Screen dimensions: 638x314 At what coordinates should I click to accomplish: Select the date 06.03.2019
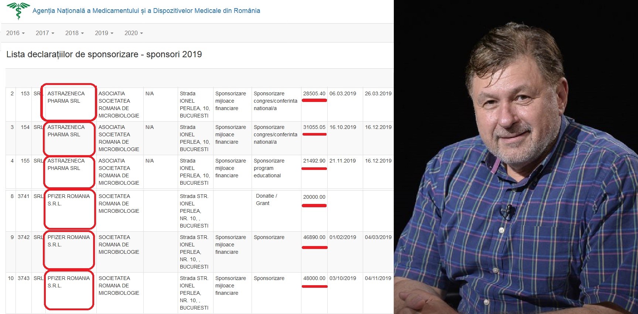coord(342,93)
